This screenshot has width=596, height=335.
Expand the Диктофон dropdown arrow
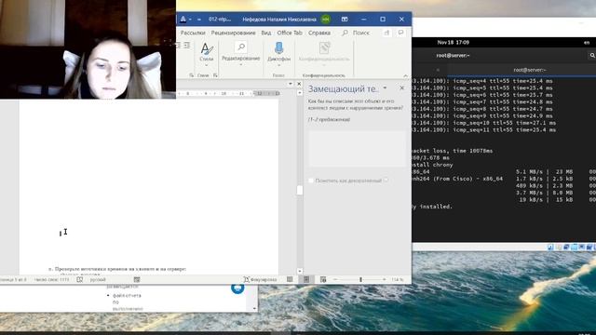278,65
